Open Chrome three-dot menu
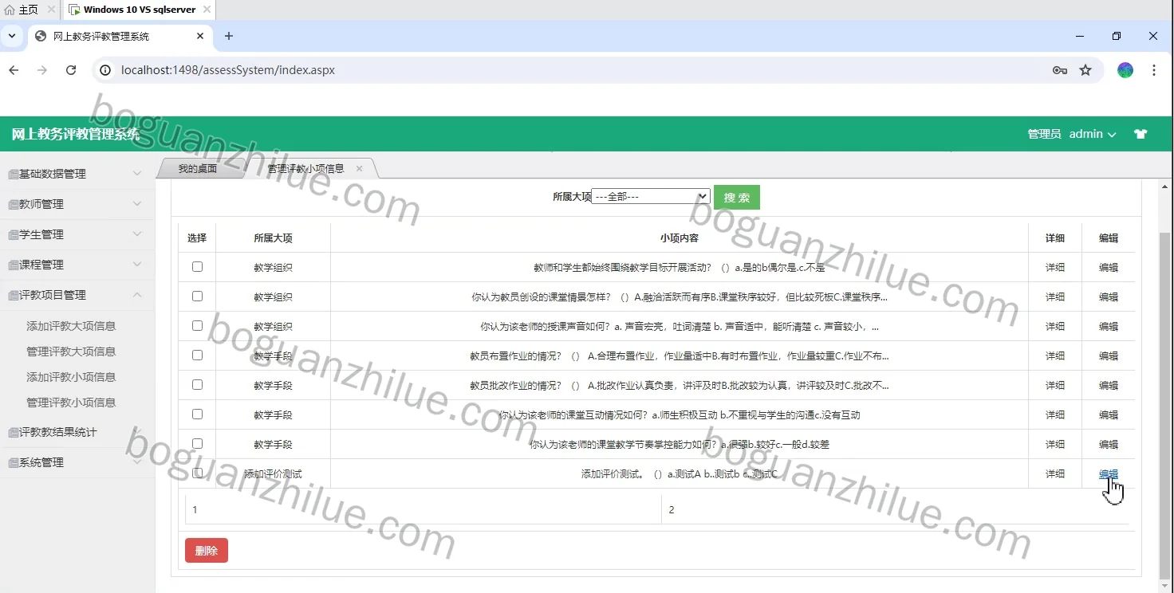 (1154, 70)
